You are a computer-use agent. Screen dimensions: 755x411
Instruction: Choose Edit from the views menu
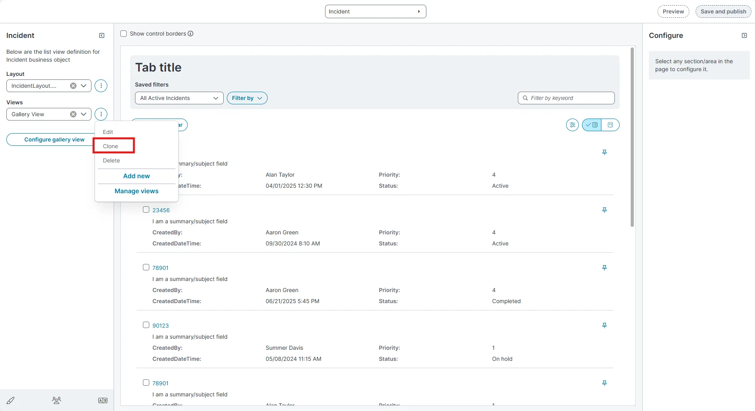click(108, 132)
